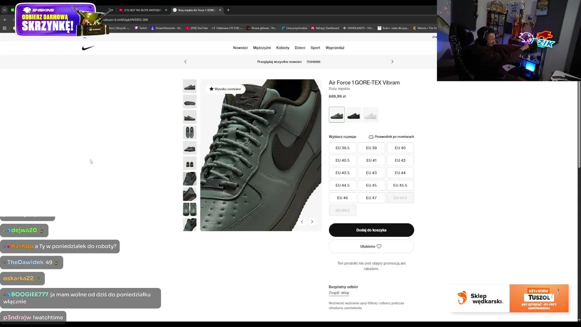The width and height of the screenshot is (581, 327).
Task: Open the Kobiety menu
Action: tap(283, 48)
